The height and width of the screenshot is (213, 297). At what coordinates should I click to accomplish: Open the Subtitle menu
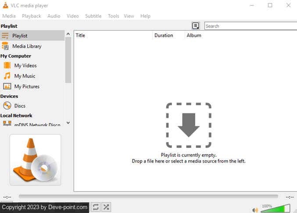pyautogui.click(x=93, y=16)
